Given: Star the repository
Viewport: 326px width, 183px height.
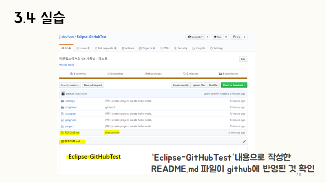Looking at the screenshot, I should tap(218, 37).
